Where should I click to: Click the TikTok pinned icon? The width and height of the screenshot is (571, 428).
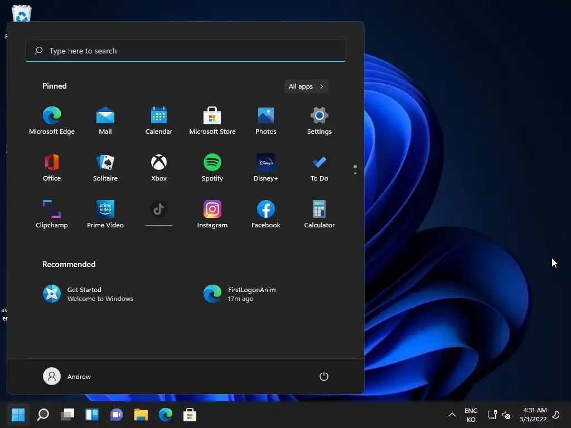click(159, 210)
